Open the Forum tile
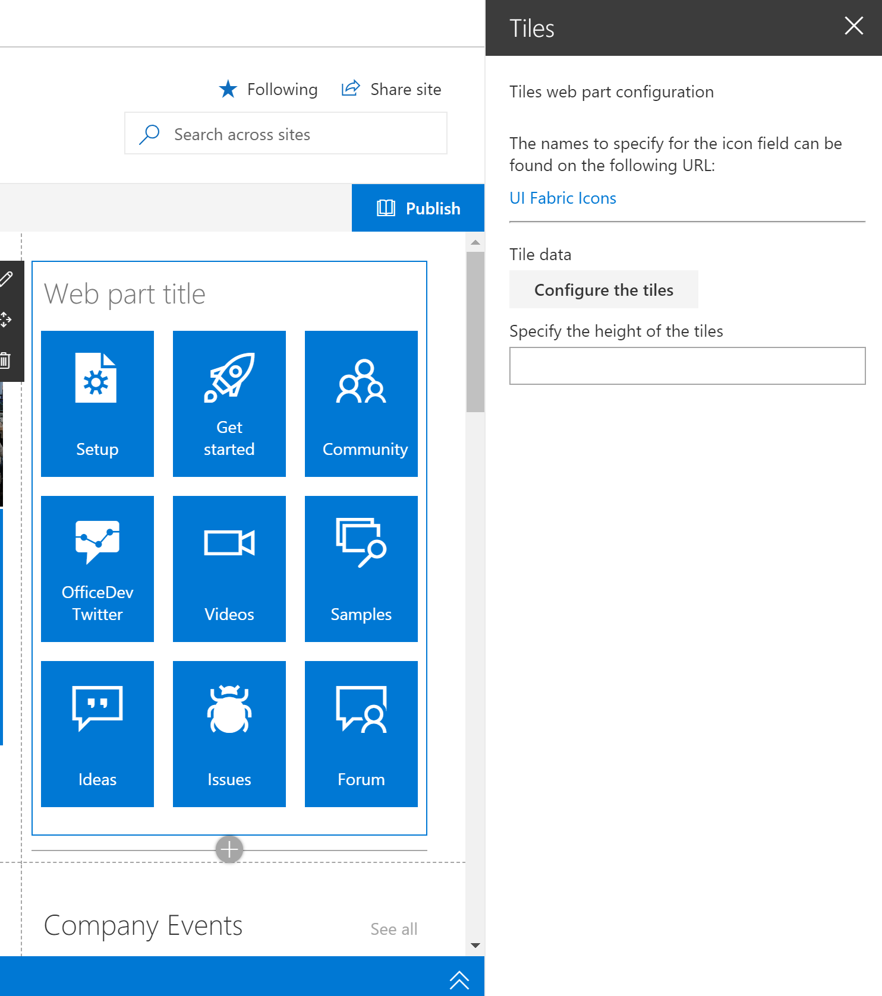The width and height of the screenshot is (882, 996). pyautogui.click(x=361, y=734)
